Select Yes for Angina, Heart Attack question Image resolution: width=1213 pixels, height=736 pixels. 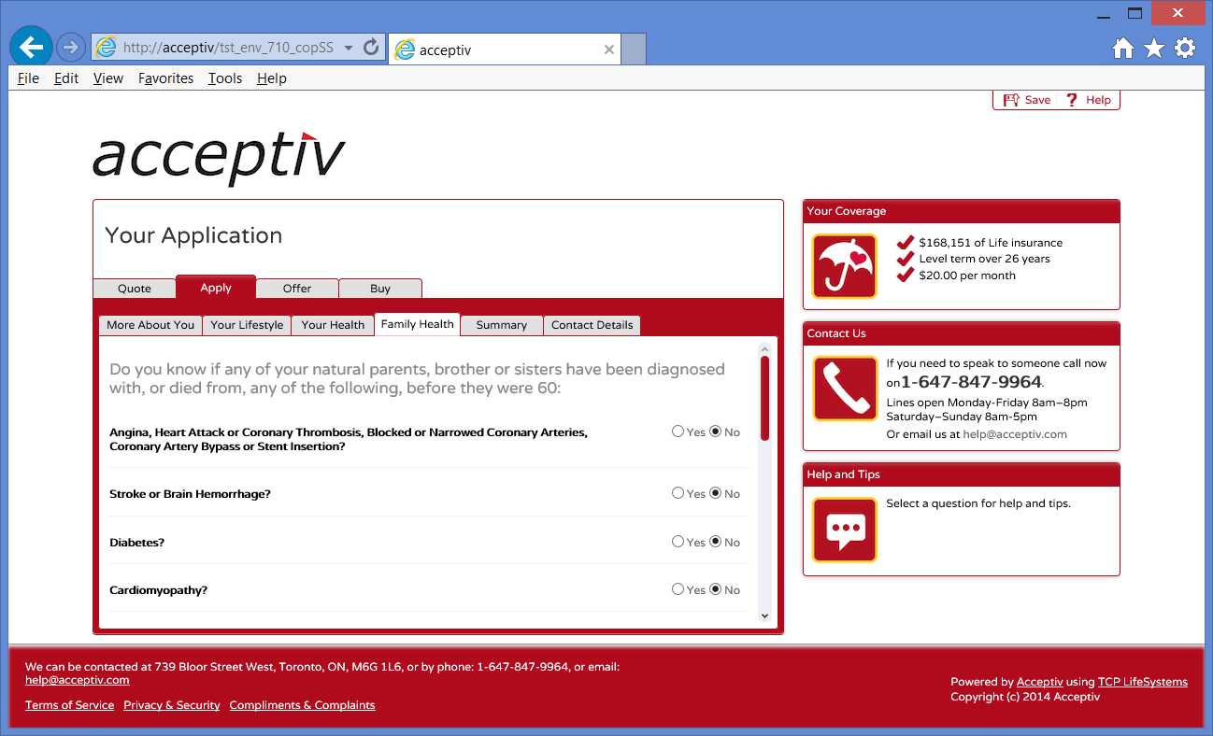point(678,432)
